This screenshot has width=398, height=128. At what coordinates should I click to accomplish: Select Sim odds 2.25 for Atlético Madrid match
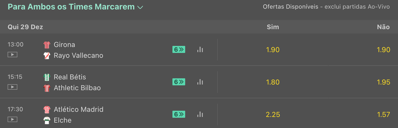coord(273,114)
